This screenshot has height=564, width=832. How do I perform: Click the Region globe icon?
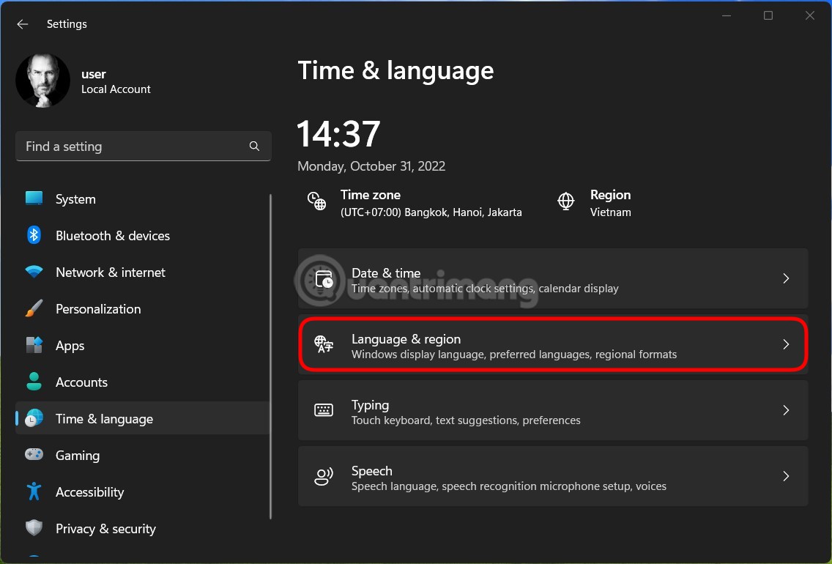tap(565, 201)
